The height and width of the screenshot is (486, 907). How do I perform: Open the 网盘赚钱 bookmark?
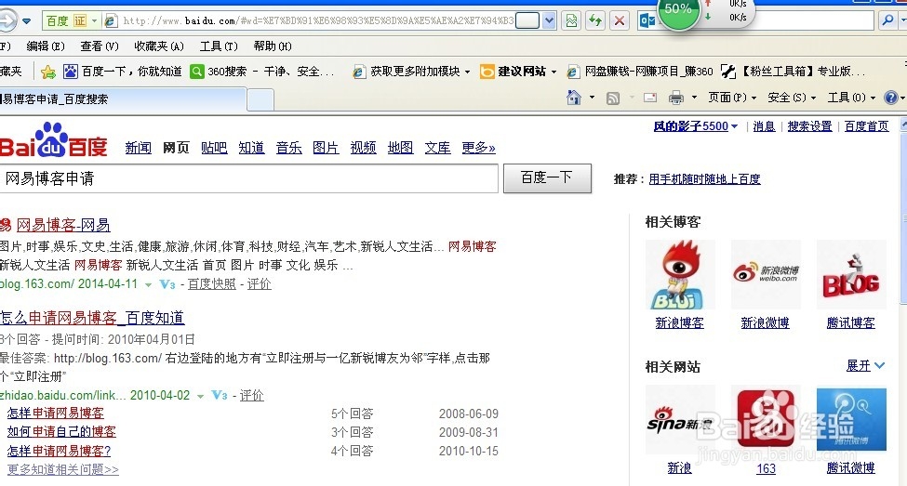639,72
